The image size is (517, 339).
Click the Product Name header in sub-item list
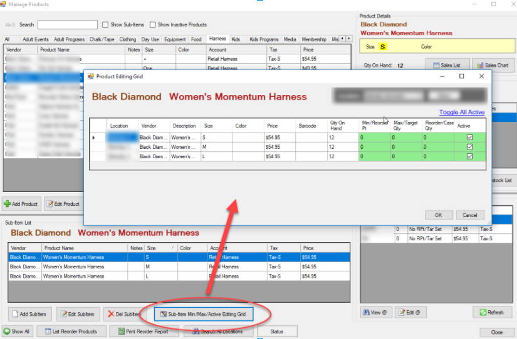click(85, 248)
